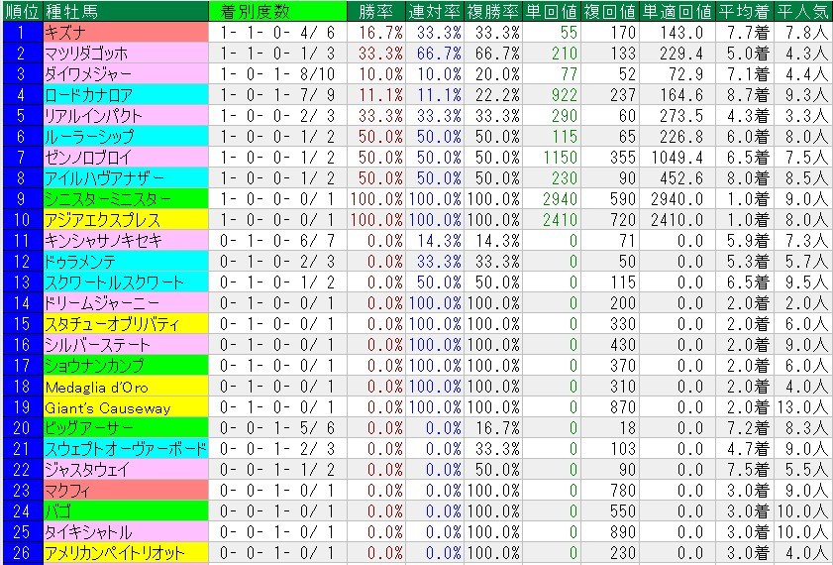Sort by the 着別度数 column header
833x565 pixels.
pos(277,11)
